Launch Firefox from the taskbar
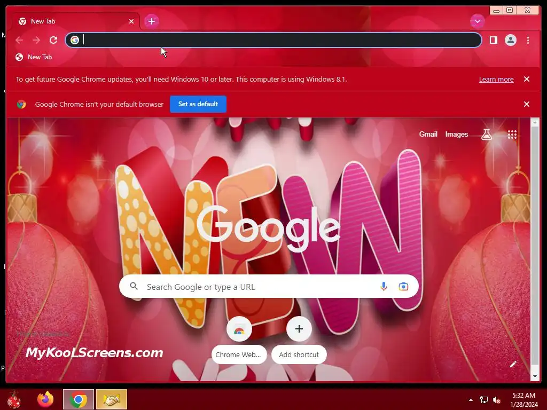Viewport: 547px width, 410px height. (45, 399)
